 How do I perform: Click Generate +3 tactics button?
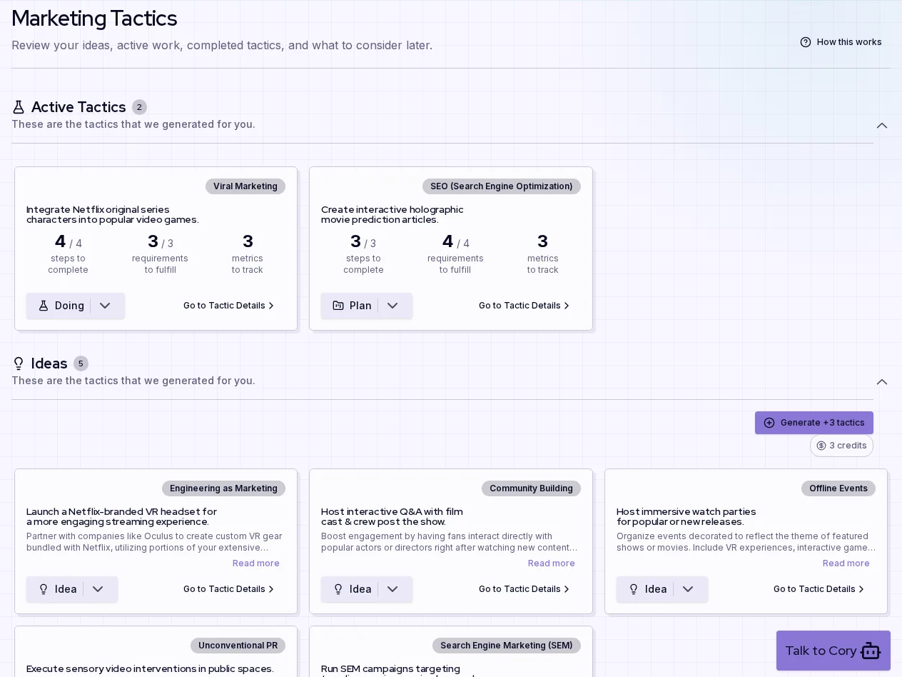[x=814, y=423]
